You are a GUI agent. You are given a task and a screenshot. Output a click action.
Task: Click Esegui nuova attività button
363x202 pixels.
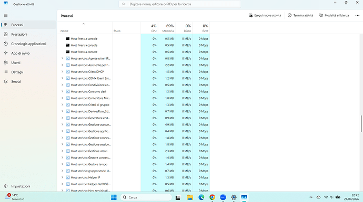tap(265, 15)
